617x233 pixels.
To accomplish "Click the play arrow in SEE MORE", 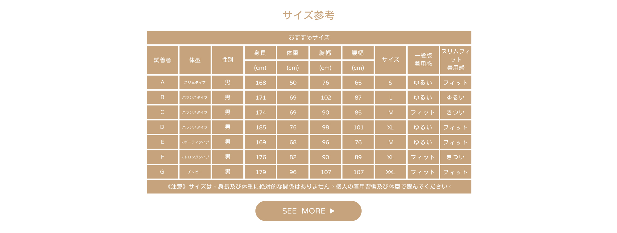I will click(x=332, y=211).
